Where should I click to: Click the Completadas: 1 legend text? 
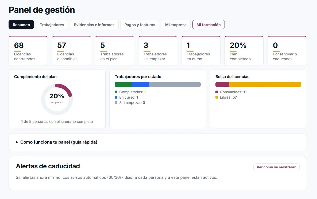[132, 92]
